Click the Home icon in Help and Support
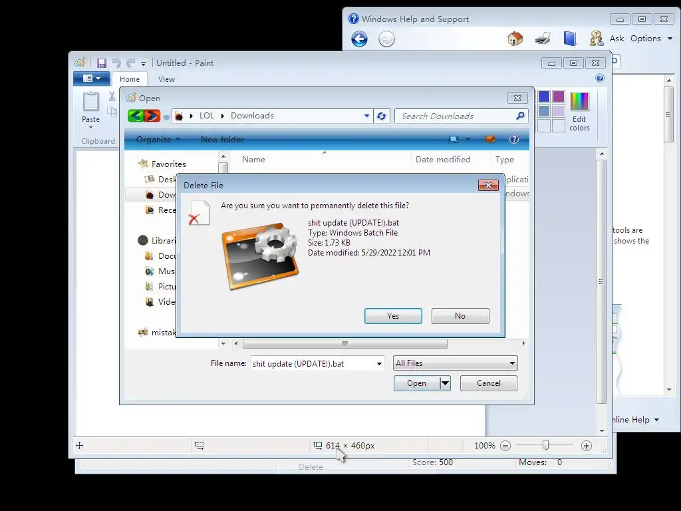681x511 pixels. 515,39
